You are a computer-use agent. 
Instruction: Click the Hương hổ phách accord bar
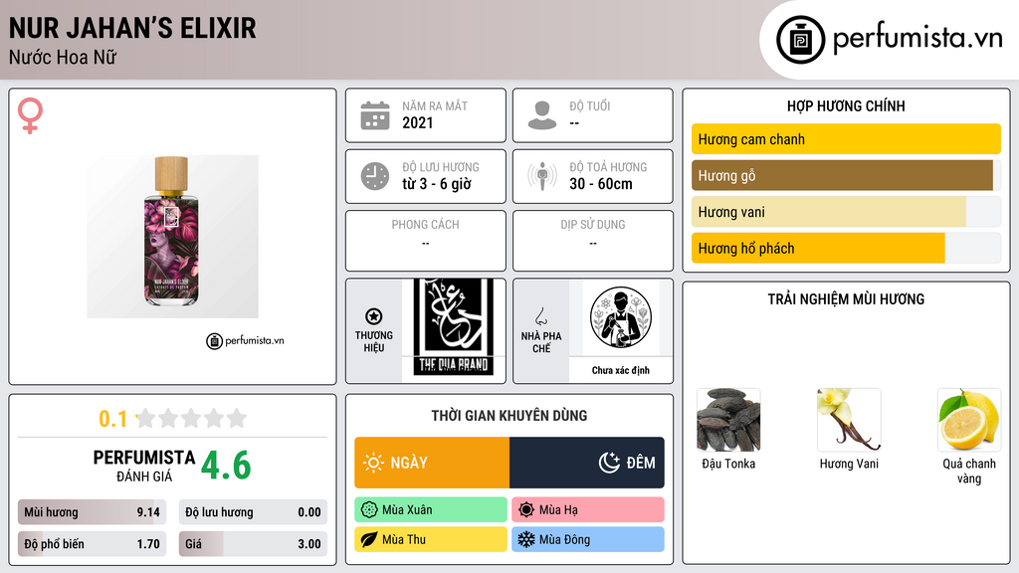[846, 248]
